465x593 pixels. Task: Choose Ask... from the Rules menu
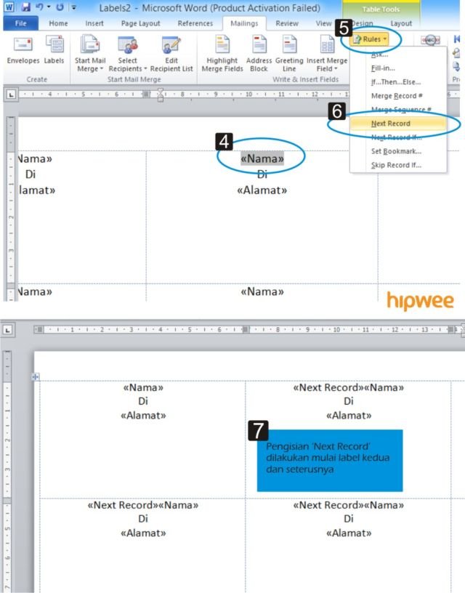(x=379, y=55)
